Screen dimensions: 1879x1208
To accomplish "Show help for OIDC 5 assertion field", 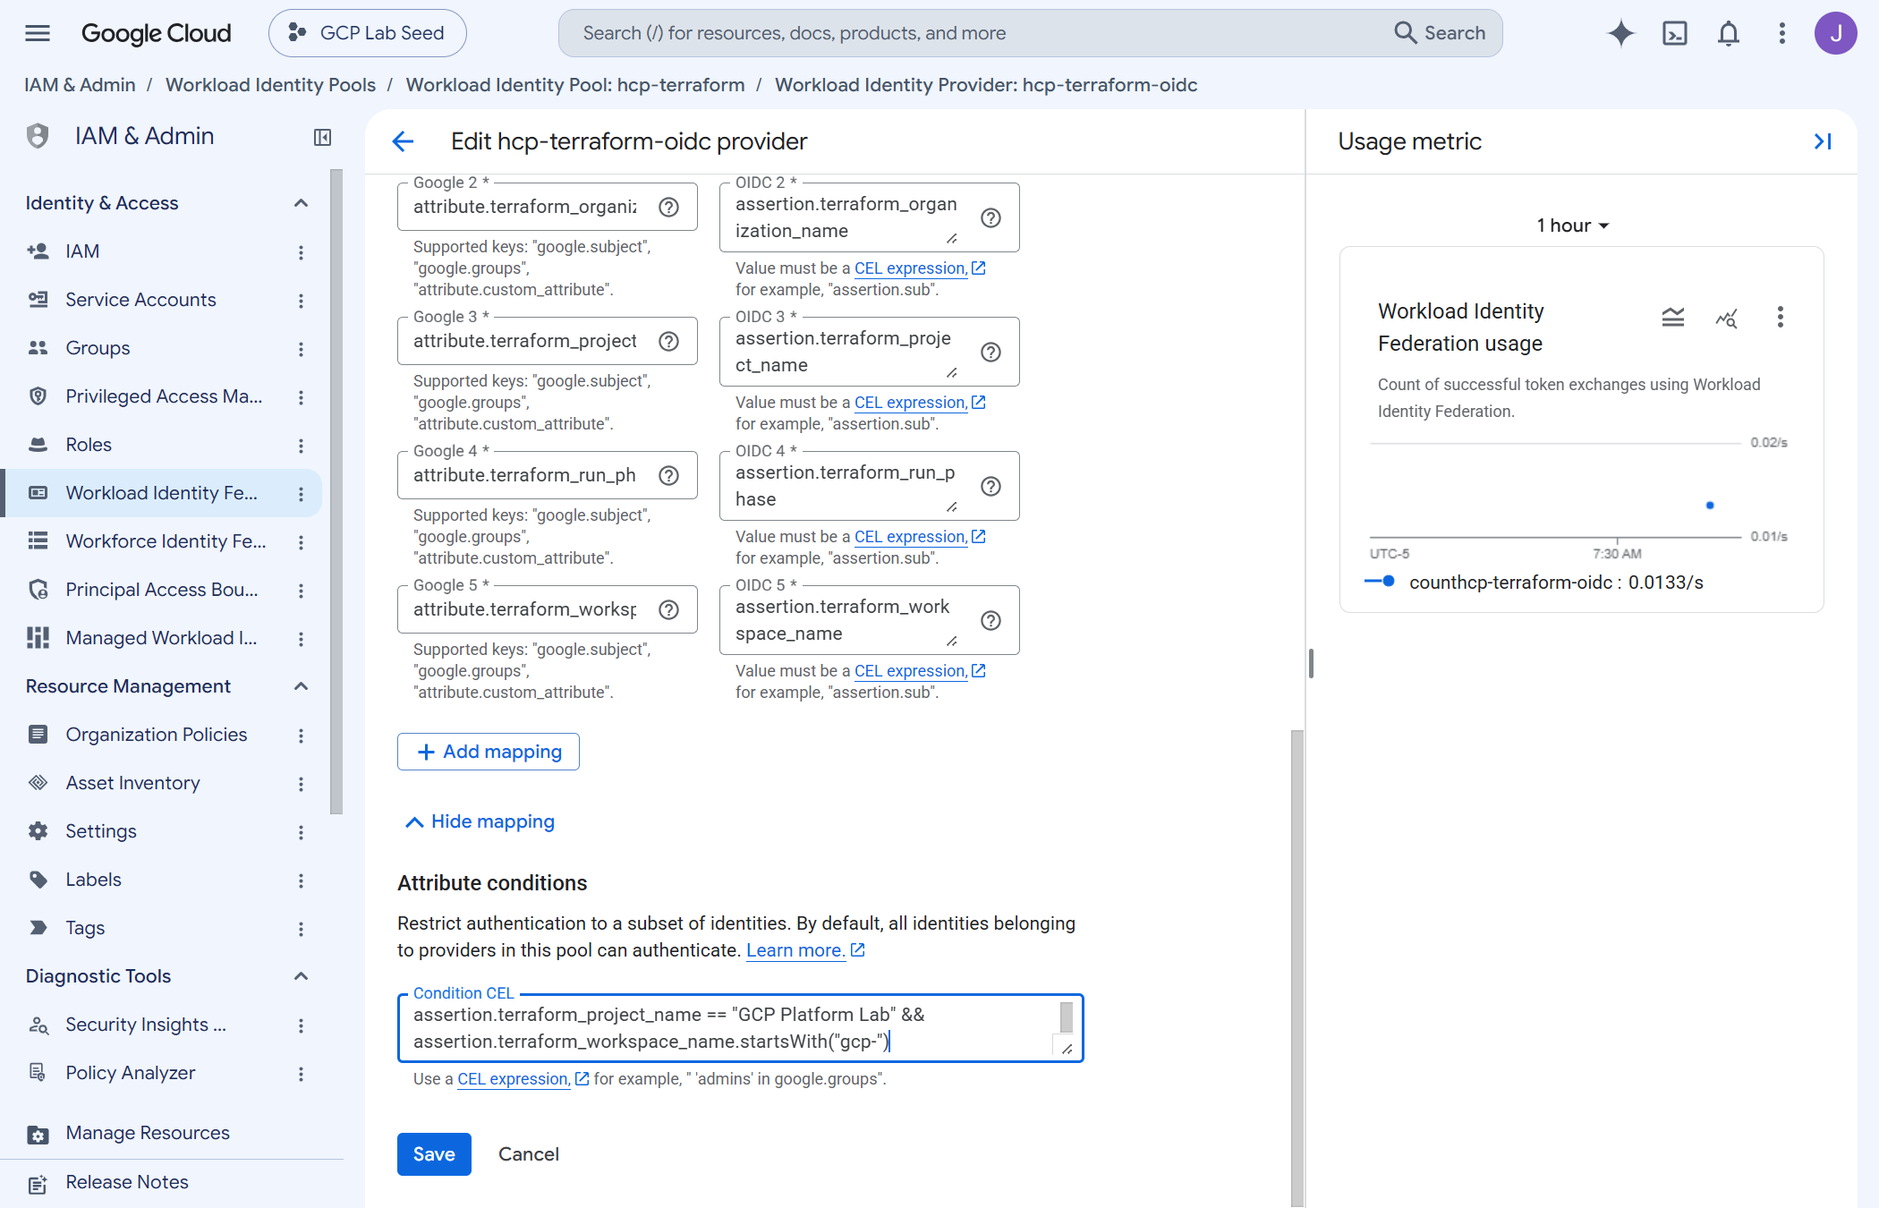I will pos(991,620).
